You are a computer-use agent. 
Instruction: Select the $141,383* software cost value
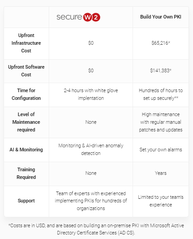pos(161,70)
